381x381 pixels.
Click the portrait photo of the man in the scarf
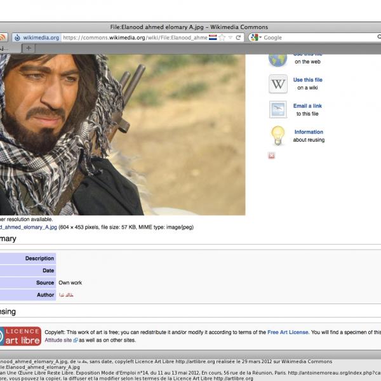click(x=123, y=135)
